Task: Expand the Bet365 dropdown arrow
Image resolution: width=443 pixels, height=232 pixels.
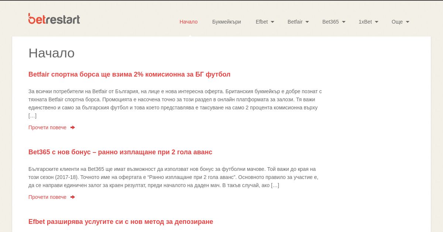Action: (x=344, y=22)
